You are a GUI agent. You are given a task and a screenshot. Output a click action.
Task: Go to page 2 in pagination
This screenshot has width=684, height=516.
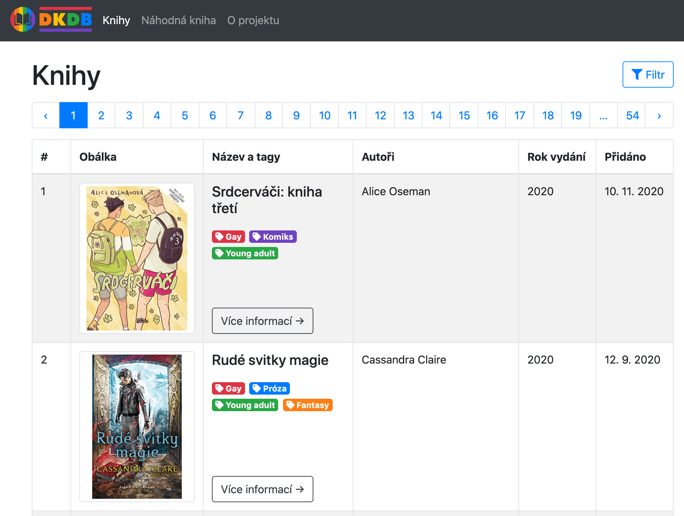tap(101, 116)
